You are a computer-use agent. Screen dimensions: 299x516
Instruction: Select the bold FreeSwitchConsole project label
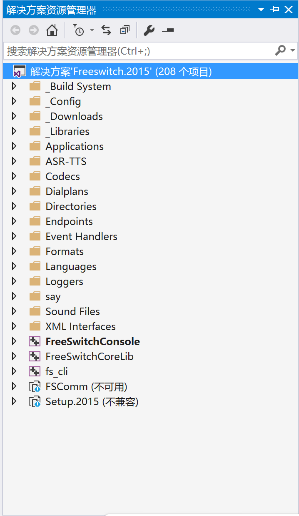point(92,341)
